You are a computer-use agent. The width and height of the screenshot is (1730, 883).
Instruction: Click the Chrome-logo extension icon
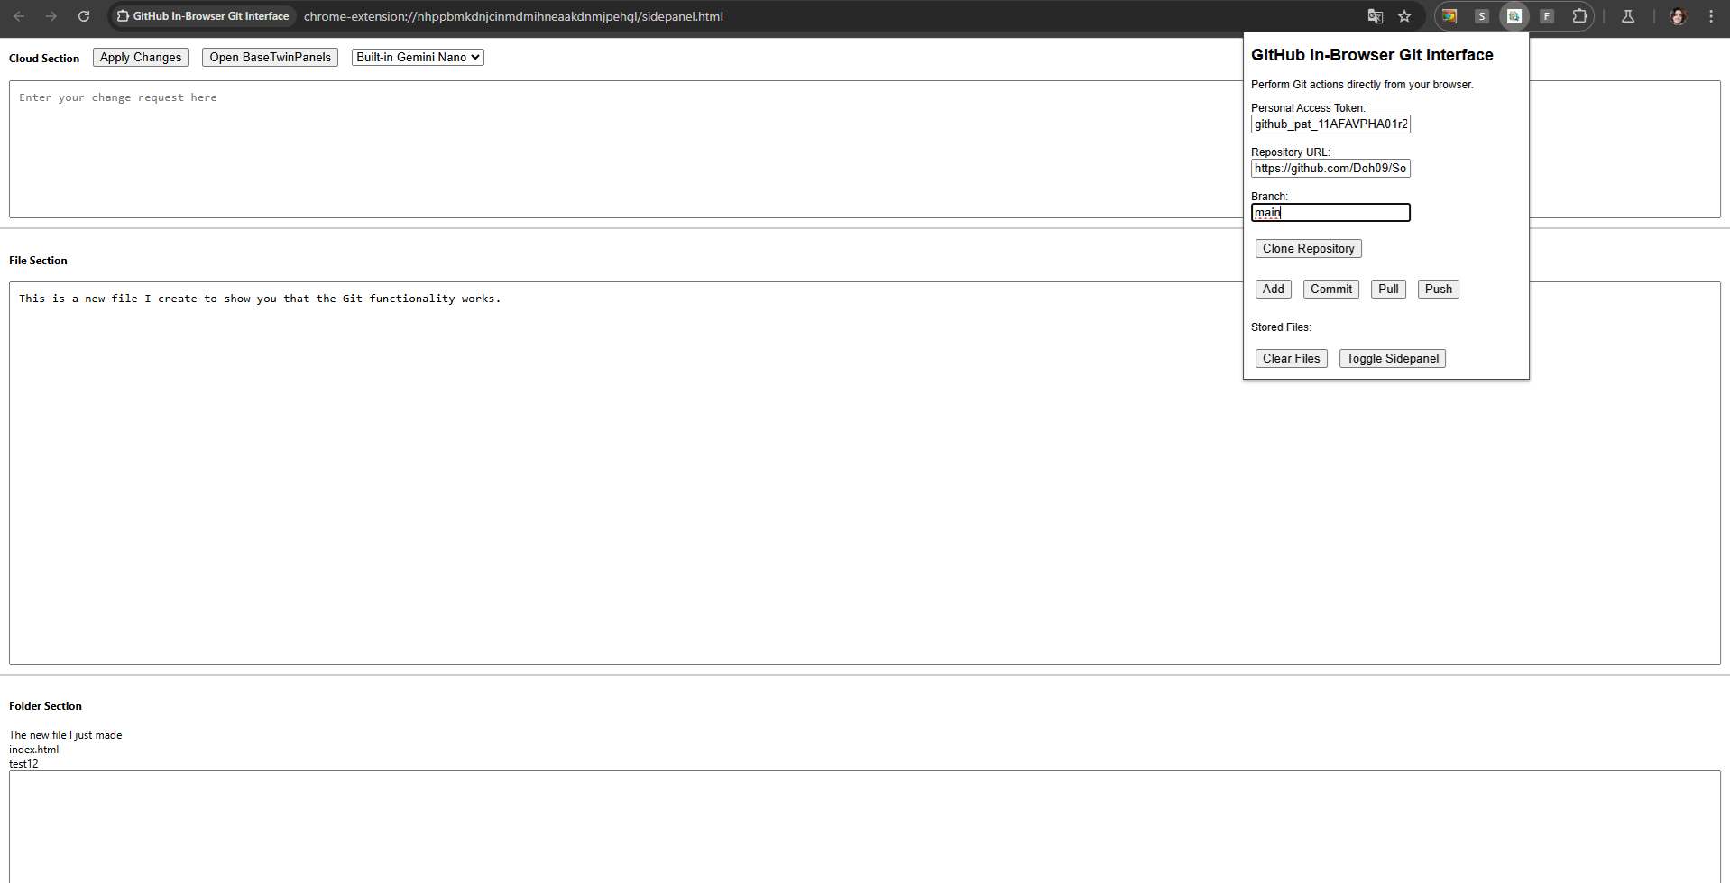pos(1449,16)
